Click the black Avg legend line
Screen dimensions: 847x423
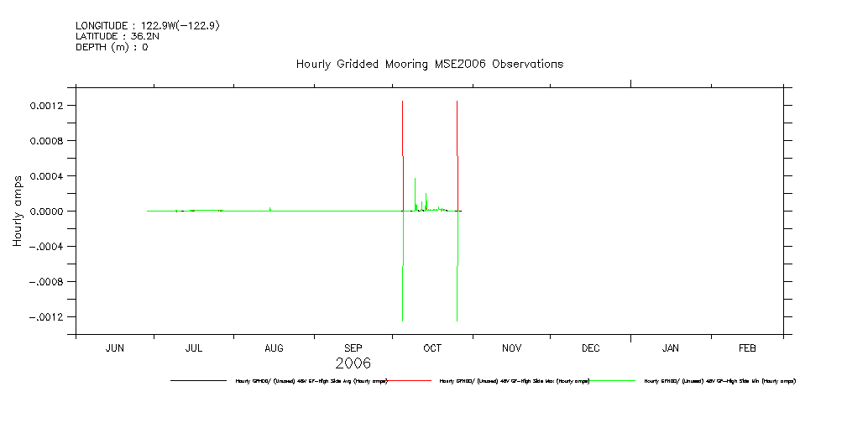click(198, 381)
